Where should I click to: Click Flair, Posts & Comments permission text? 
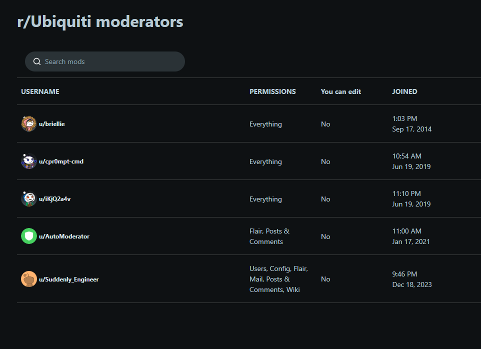coord(269,236)
